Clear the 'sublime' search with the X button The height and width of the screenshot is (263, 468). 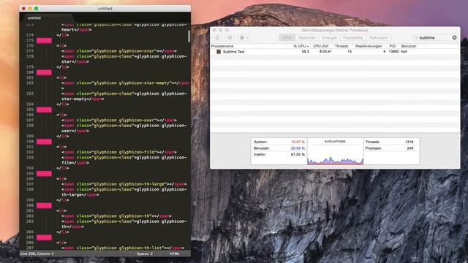tap(454, 38)
